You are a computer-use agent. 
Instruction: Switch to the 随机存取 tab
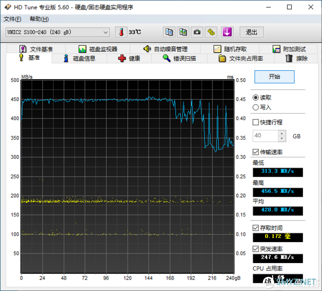tap(230, 49)
